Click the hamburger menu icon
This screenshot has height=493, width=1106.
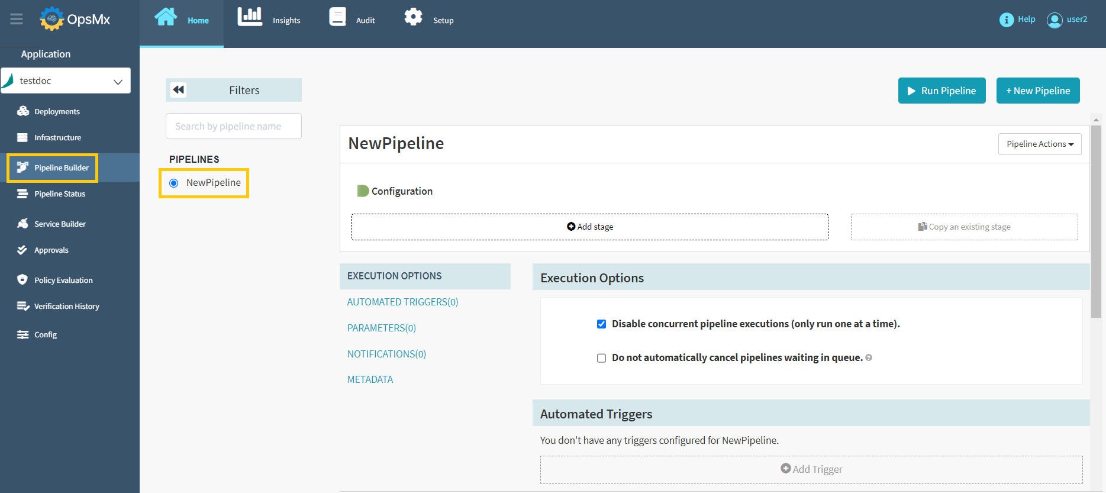[17, 20]
